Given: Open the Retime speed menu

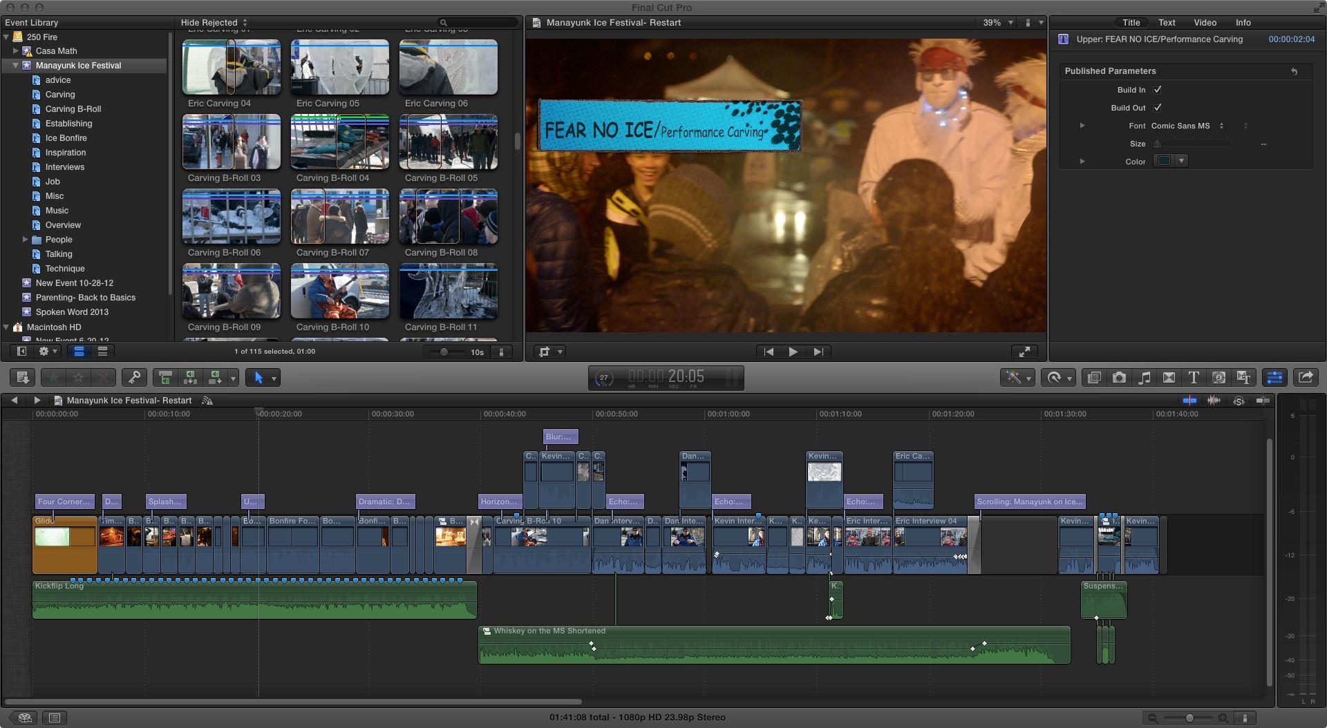Looking at the screenshot, I should coord(1058,377).
